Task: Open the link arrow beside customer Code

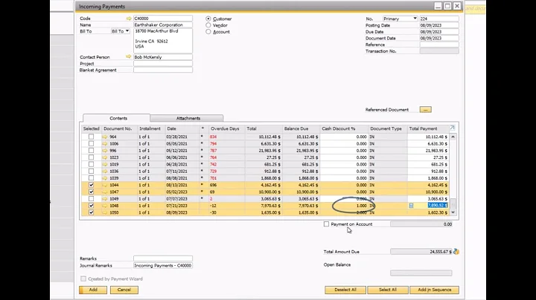Action: pos(129,19)
